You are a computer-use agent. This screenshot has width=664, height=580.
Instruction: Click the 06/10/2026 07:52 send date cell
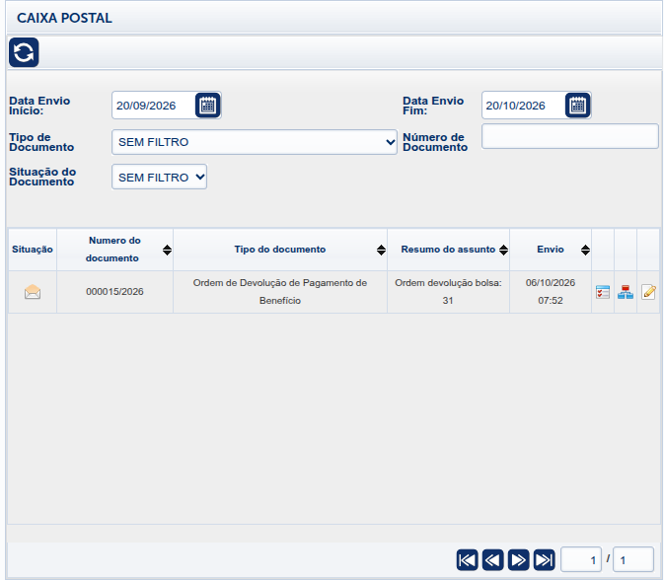(551, 292)
